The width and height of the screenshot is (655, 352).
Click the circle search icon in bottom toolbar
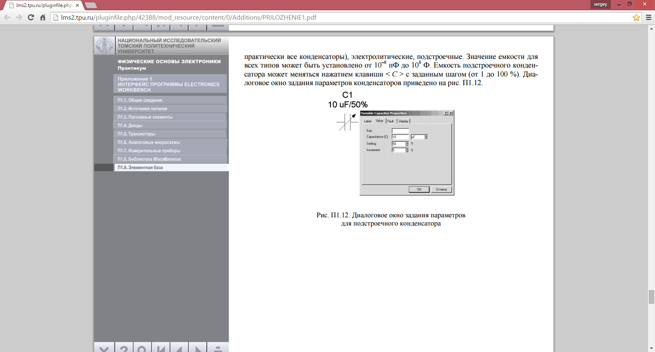(x=142, y=348)
